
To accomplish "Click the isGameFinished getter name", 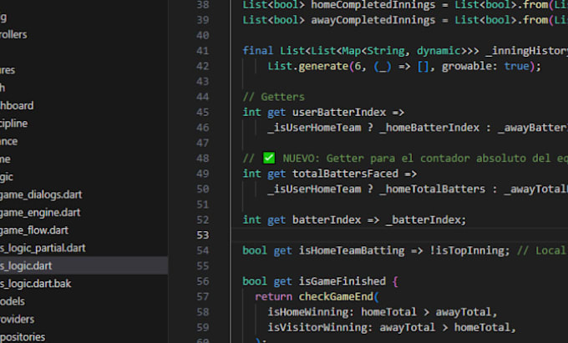I will [x=342, y=281].
